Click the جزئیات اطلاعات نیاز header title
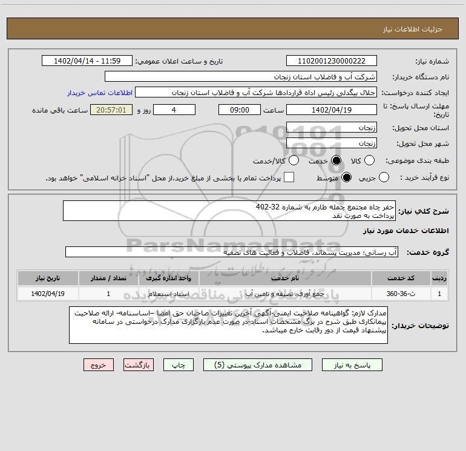The height and width of the screenshot is (451, 466). pos(412,29)
